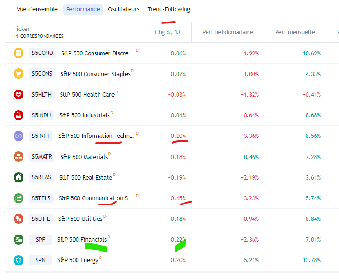Open S&P 500 Industrials link

pos(85,115)
